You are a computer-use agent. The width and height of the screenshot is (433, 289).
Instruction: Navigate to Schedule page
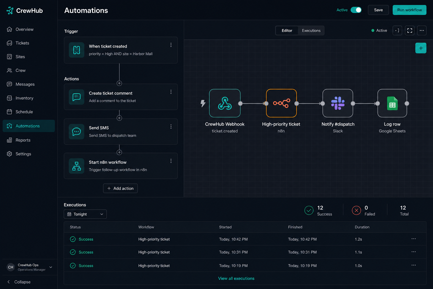coord(28,112)
